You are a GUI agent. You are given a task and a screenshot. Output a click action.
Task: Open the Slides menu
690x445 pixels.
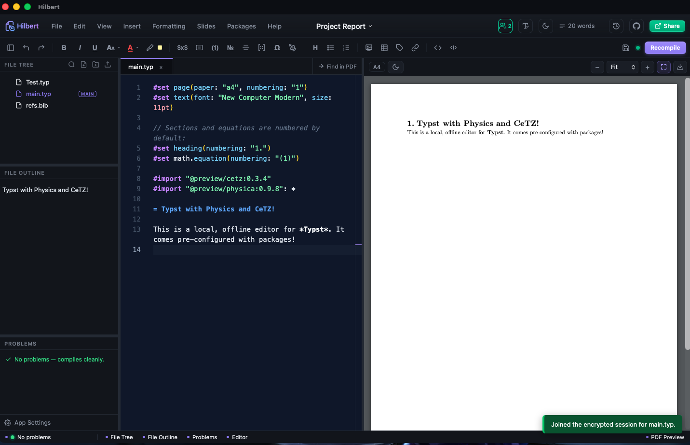(x=206, y=26)
